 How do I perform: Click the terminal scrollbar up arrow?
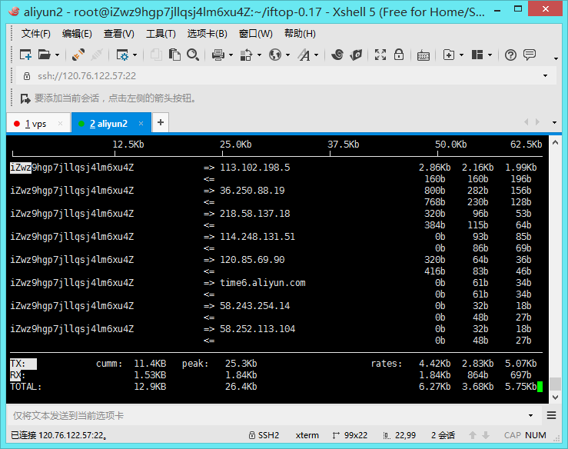(555, 143)
